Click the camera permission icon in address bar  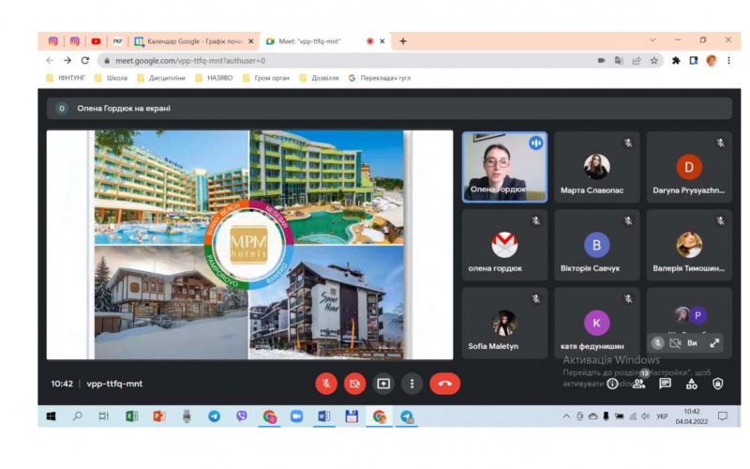[601, 61]
